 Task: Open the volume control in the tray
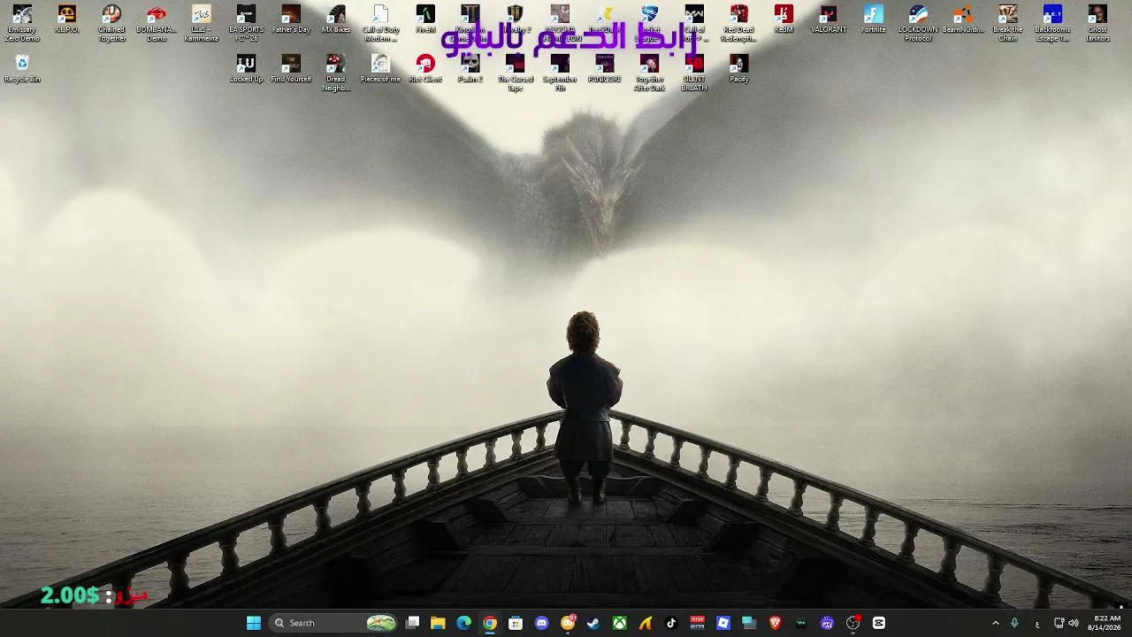click(1074, 623)
